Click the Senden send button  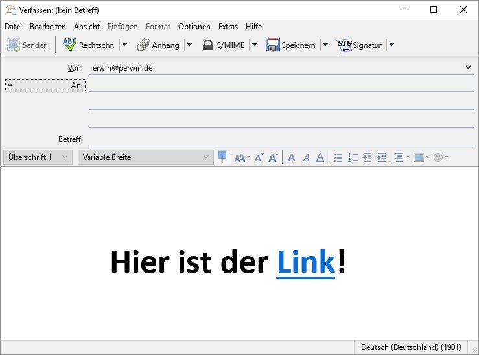(28, 45)
